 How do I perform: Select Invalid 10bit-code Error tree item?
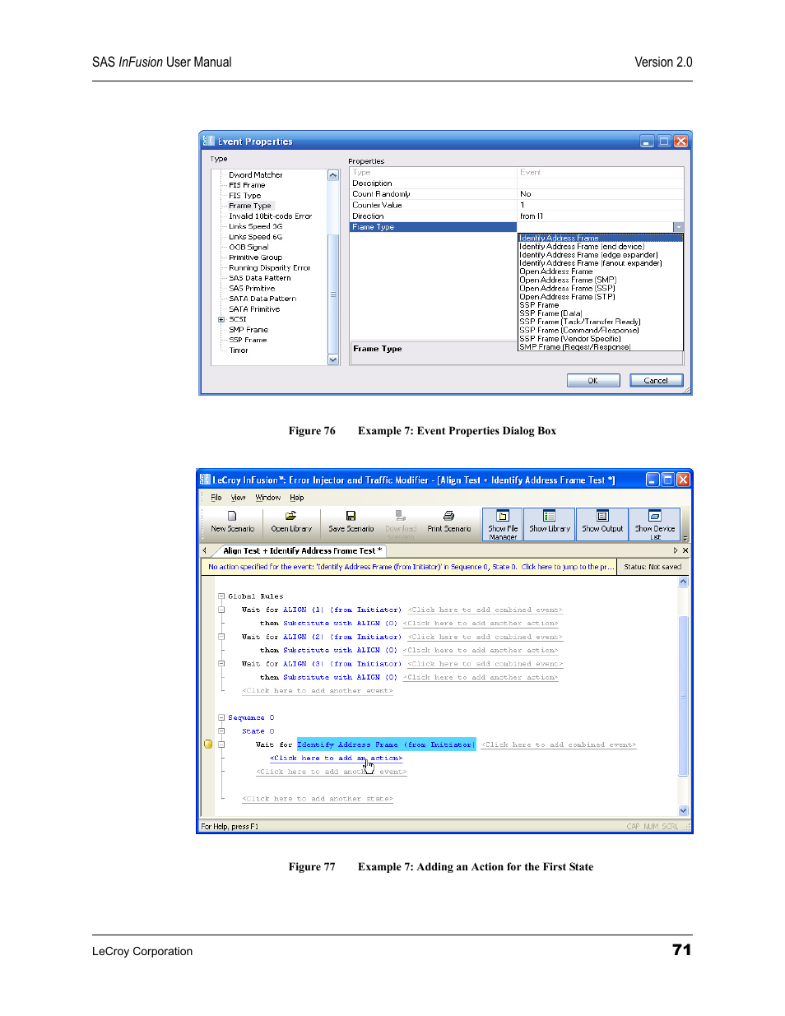click(270, 216)
